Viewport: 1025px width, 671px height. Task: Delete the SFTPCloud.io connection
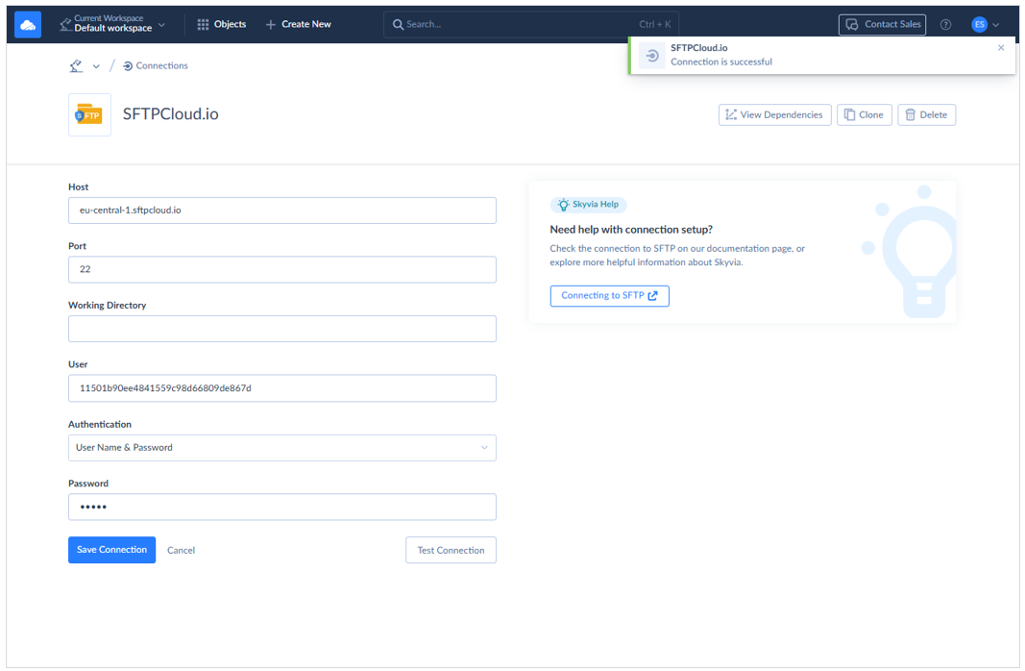click(x=926, y=115)
